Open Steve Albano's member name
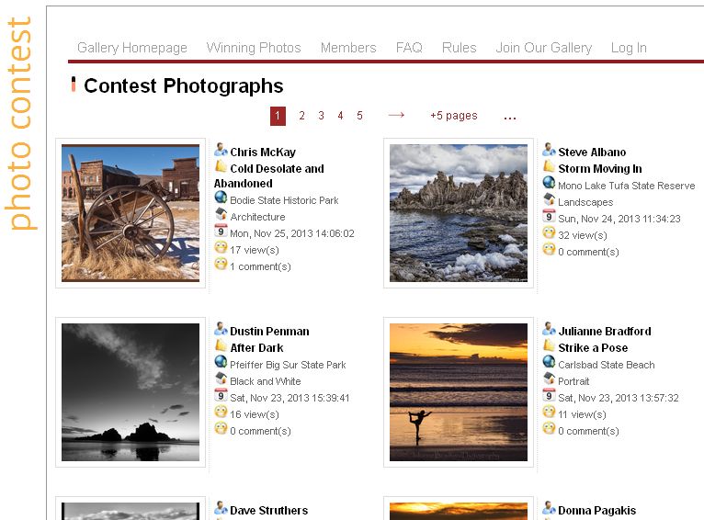 592,153
